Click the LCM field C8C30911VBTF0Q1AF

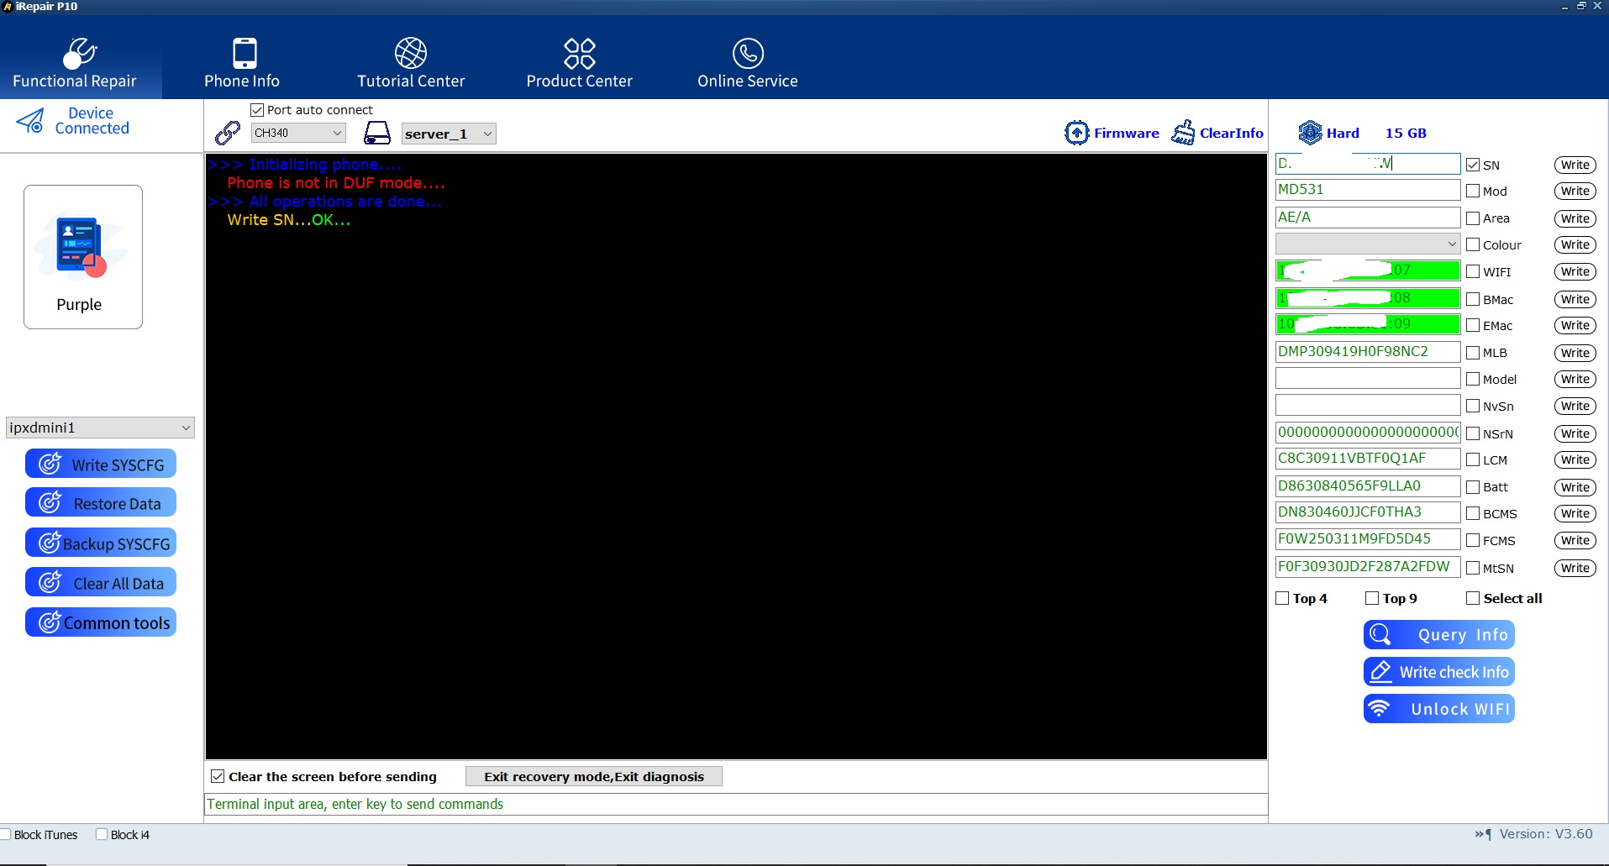(x=1368, y=459)
